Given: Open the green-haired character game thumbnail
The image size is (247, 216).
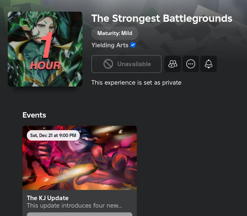Looking at the screenshot, I should click(45, 49).
